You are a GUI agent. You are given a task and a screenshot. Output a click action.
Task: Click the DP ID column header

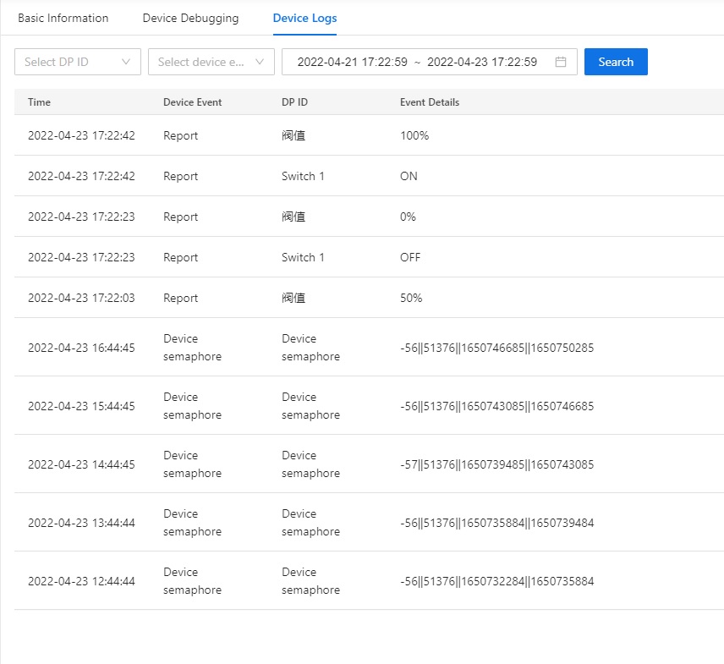click(x=294, y=102)
